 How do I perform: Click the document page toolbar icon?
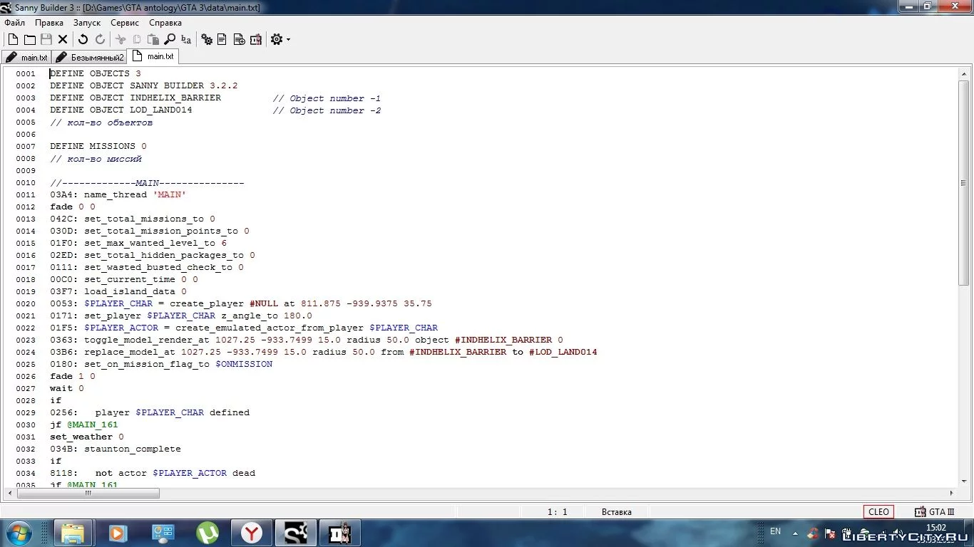click(x=222, y=40)
